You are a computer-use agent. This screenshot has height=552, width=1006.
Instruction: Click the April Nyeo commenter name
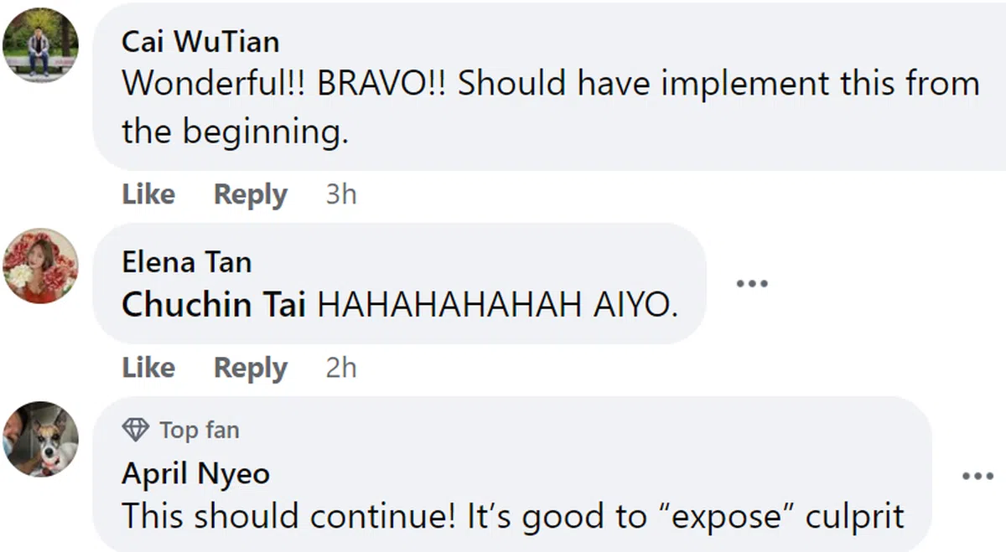coord(195,474)
